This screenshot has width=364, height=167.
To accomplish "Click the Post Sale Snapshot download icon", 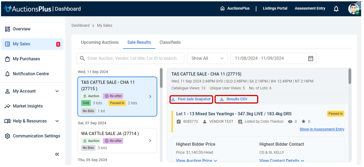I will point(173,99).
